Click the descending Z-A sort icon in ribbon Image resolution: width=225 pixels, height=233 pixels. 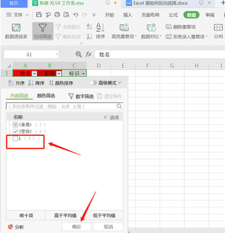(x=89, y=36)
